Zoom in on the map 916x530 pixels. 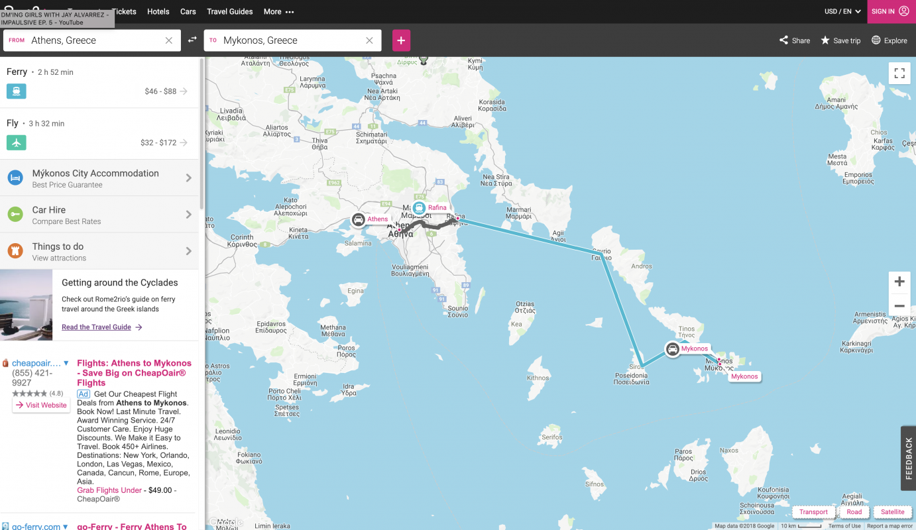pos(899,282)
